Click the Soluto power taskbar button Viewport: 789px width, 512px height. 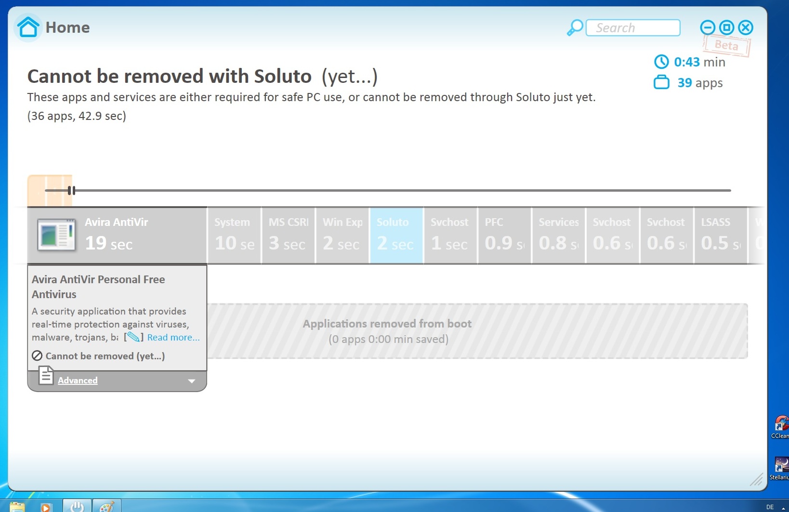pos(77,506)
